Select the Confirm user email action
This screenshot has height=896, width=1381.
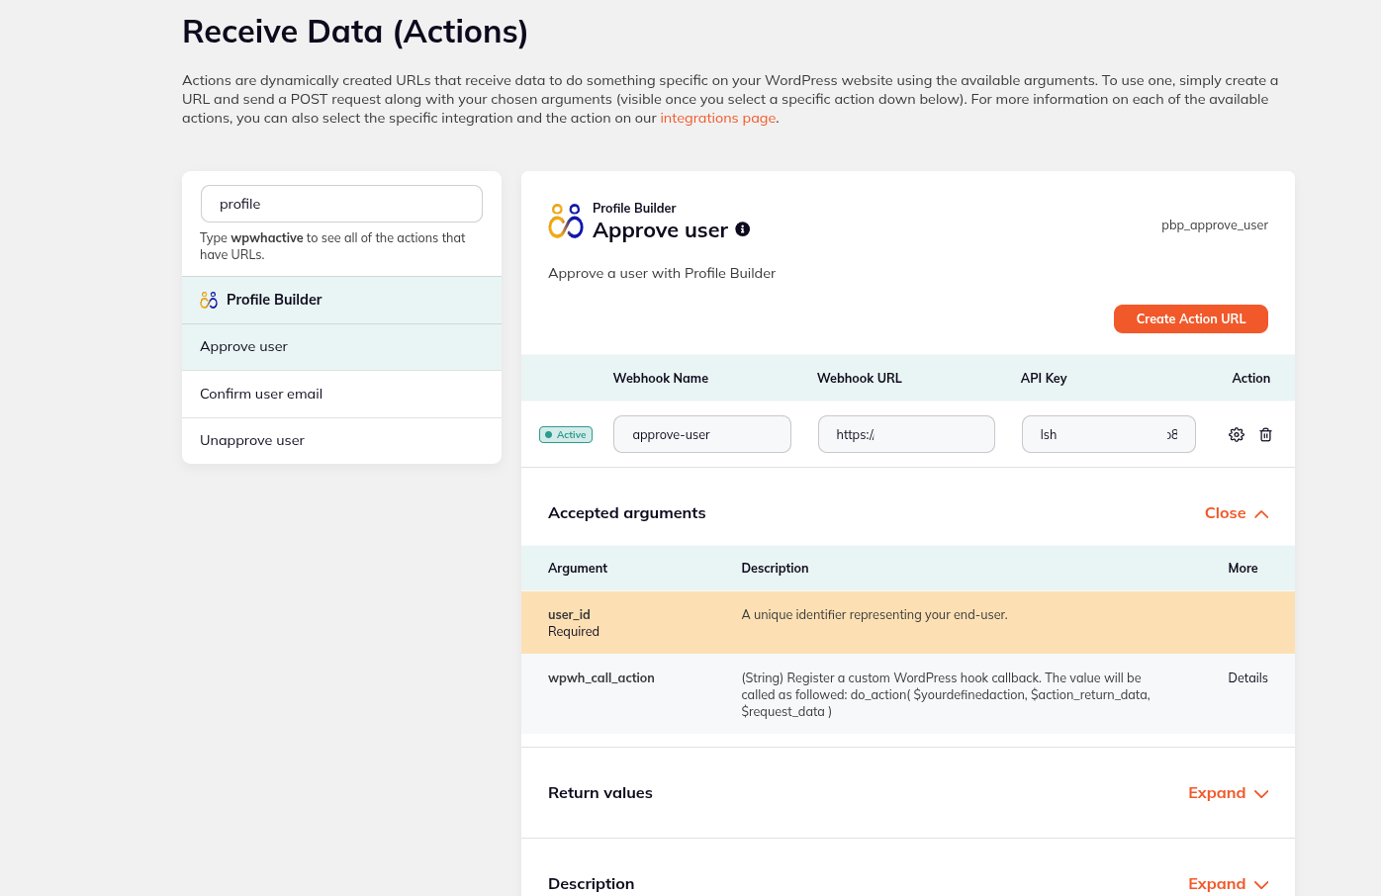(260, 393)
